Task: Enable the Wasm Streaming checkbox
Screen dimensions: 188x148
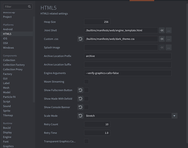Action: point(86,82)
